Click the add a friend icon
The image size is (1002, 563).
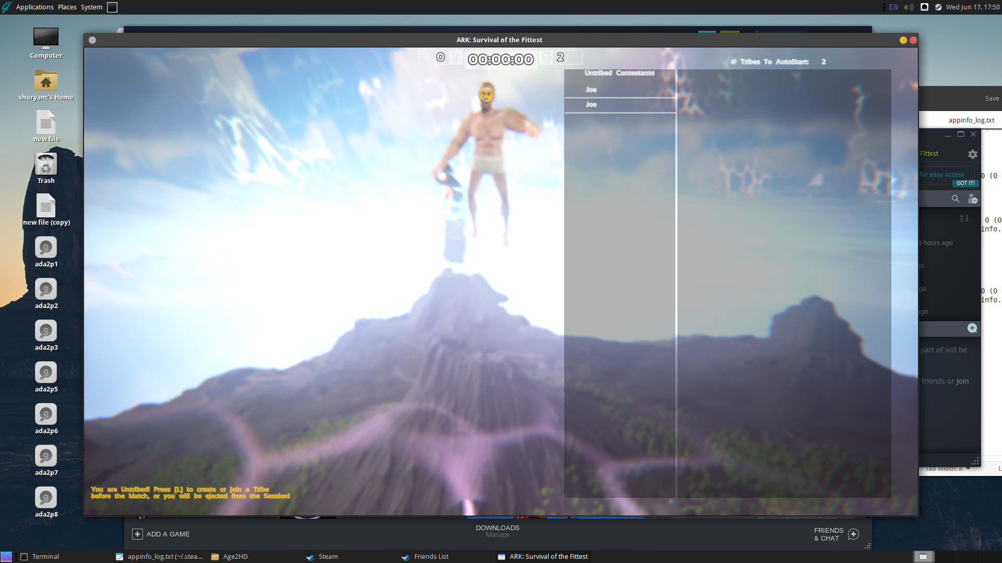972,199
